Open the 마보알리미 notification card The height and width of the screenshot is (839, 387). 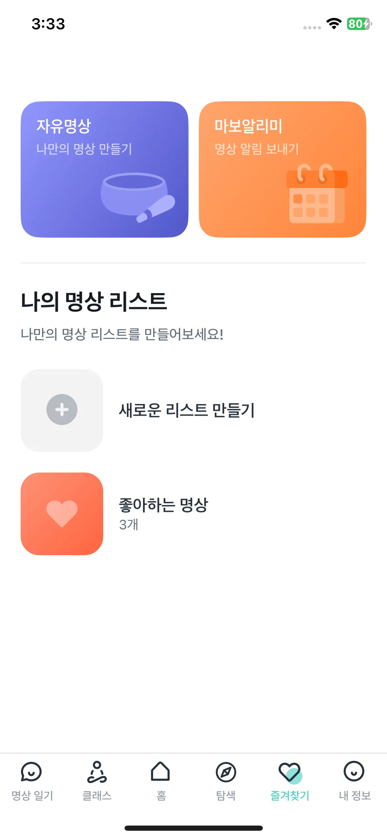click(x=282, y=169)
